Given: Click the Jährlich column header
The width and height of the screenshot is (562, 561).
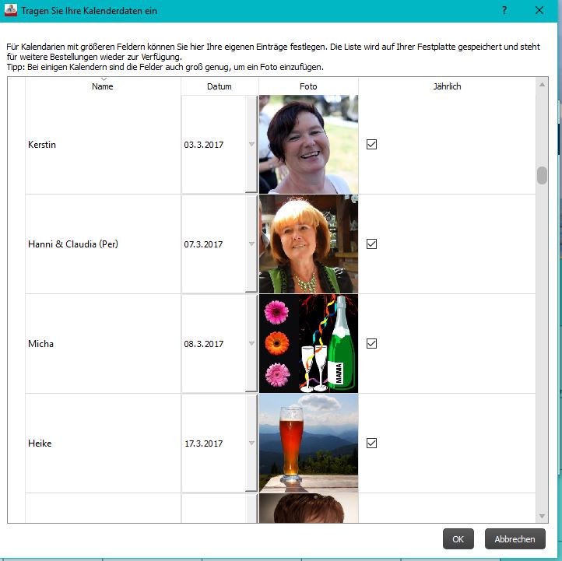Looking at the screenshot, I should tap(447, 86).
